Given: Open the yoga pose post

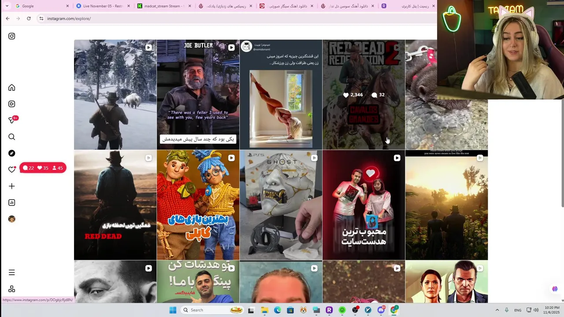Looking at the screenshot, I should [x=281, y=95].
